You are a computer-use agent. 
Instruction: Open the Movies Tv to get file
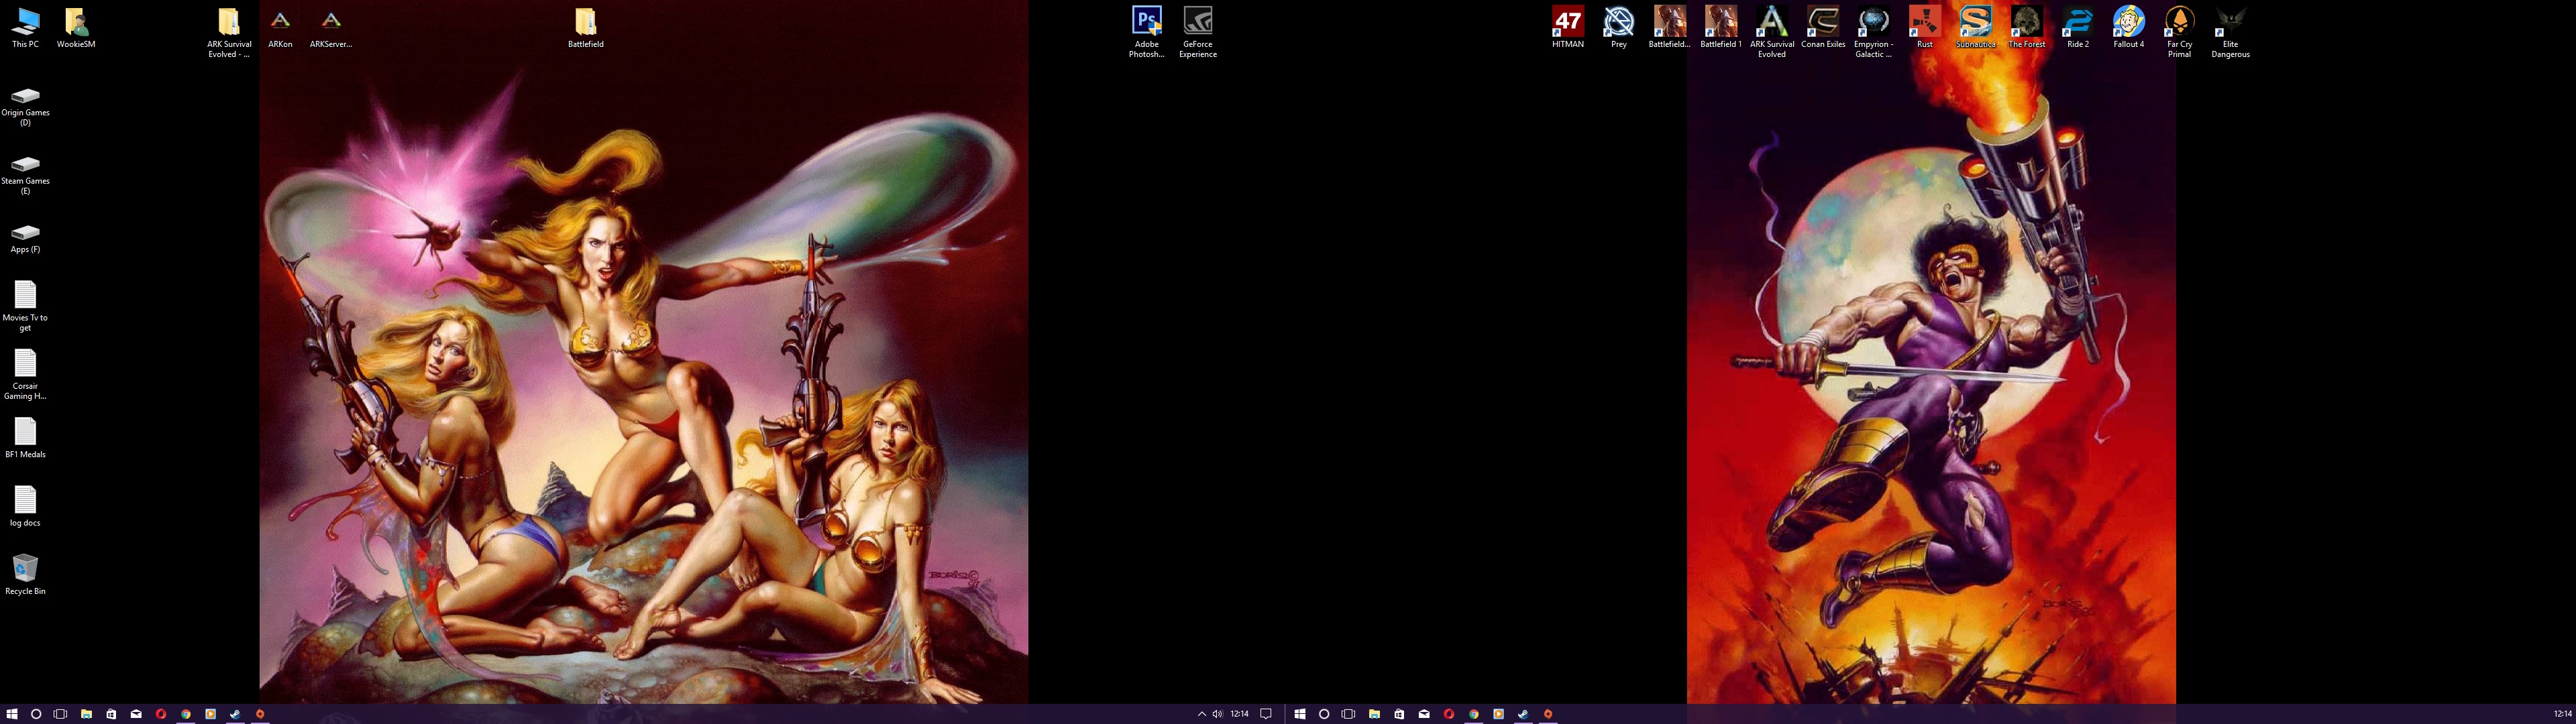coord(25,306)
